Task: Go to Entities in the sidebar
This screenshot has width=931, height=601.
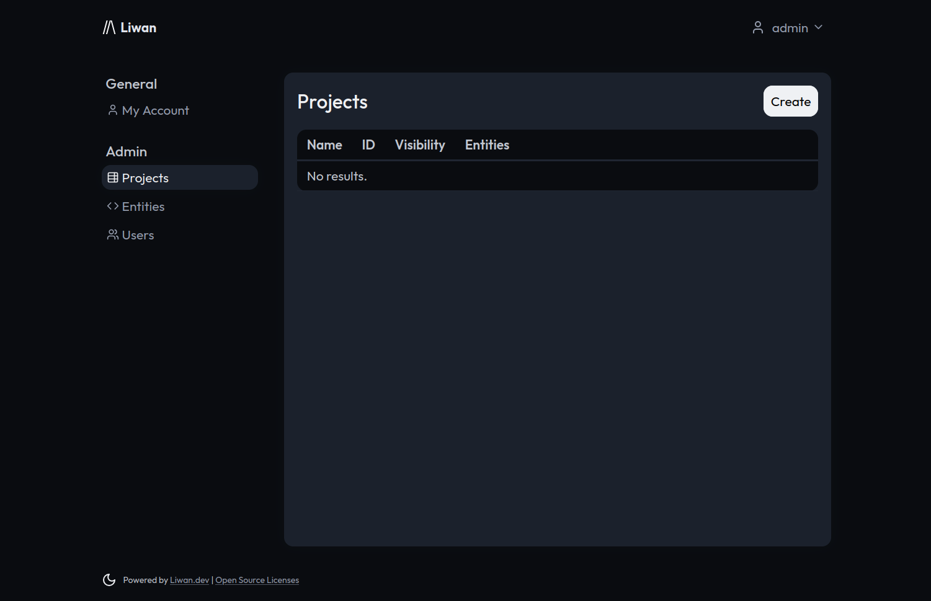Action: (143, 207)
